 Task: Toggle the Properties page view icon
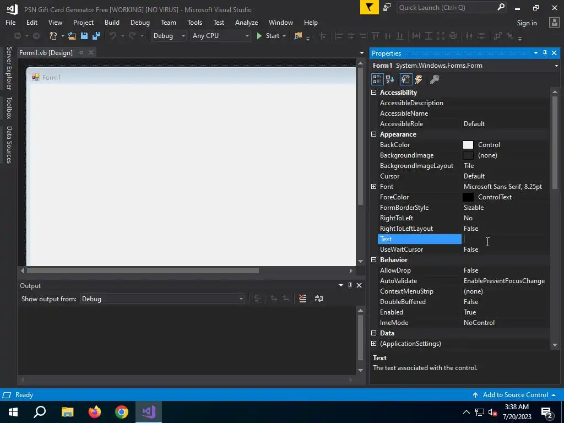click(405, 79)
